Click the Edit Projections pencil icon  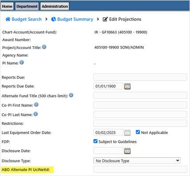click(105, 19)
